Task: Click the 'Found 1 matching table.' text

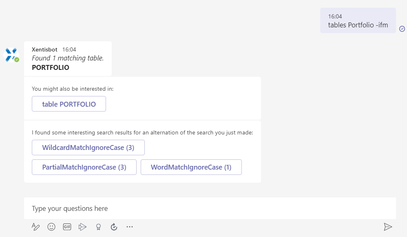Action: [68, 58]
